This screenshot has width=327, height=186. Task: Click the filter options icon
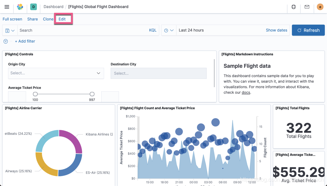point(6,41)
